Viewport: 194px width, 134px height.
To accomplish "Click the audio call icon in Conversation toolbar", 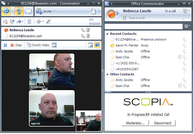I will coord(6,11).
